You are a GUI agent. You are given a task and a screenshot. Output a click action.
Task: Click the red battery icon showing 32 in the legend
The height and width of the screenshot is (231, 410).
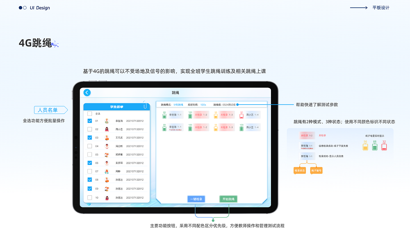pos(384,147)
